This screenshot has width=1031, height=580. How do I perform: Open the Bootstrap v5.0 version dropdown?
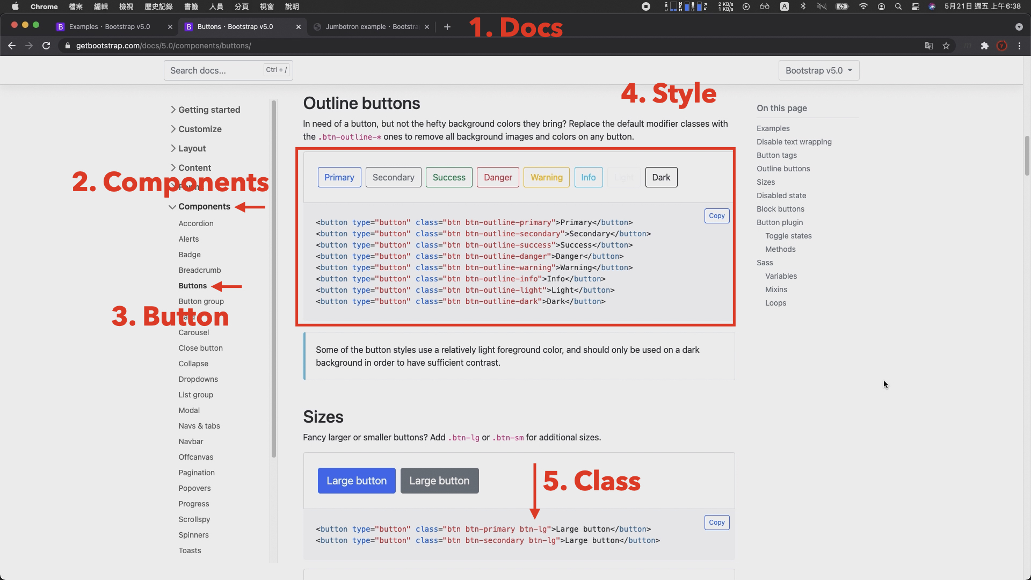coord(819,70)
